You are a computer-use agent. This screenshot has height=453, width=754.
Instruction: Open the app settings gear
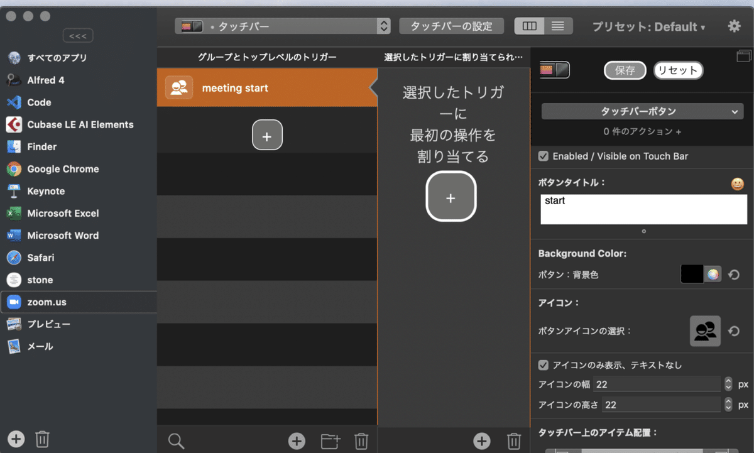(733, 26)
